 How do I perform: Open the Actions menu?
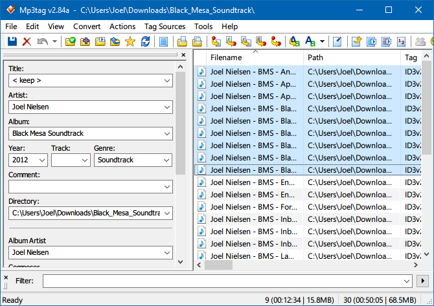122,27
